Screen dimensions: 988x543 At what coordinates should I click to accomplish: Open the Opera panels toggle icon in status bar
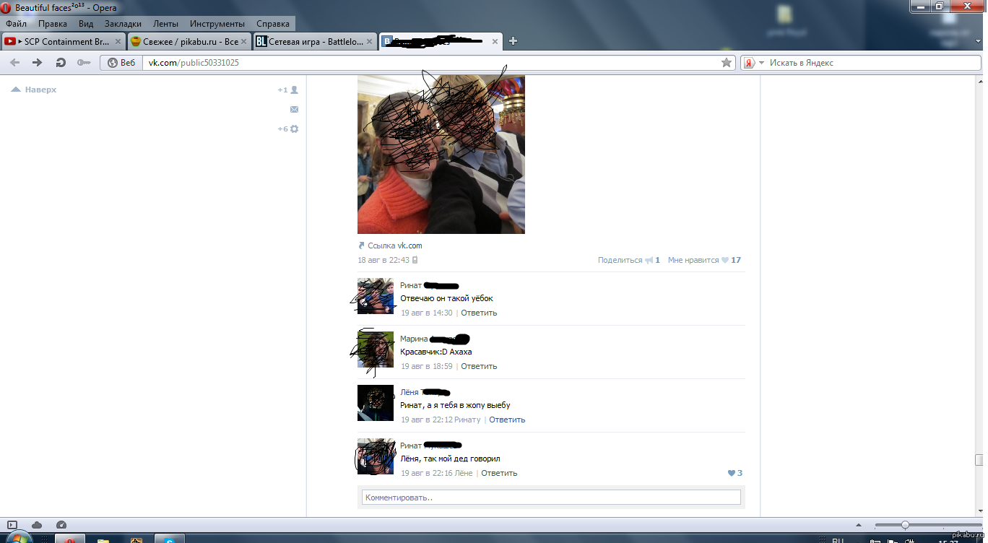pos(12,525)
